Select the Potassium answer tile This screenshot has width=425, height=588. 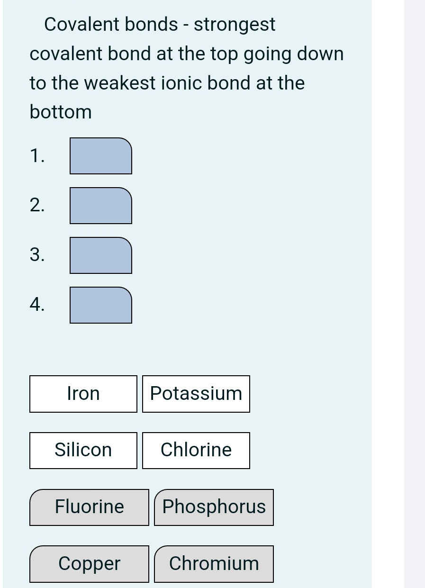click(196, 393)
